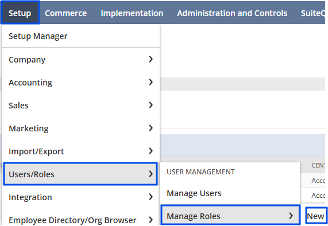Expand chevron next to Integration

[151, 197]
